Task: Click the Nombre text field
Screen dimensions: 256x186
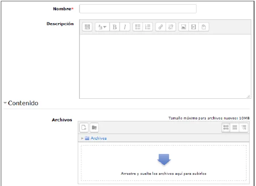Action: pos(138,9)
